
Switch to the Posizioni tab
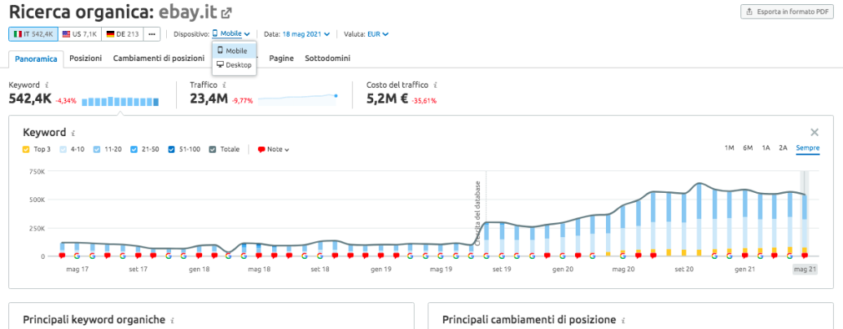tap(85, 58)
